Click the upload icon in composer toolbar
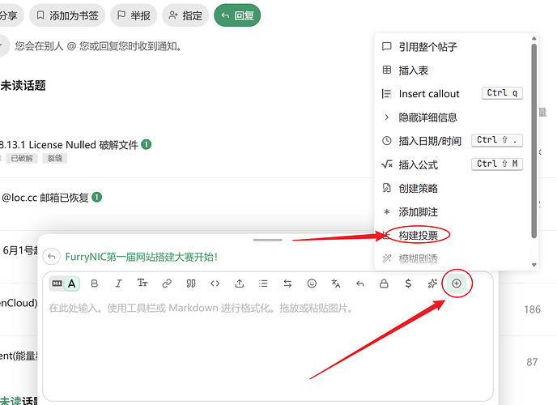The image size is (557, 405). [240, 283]
